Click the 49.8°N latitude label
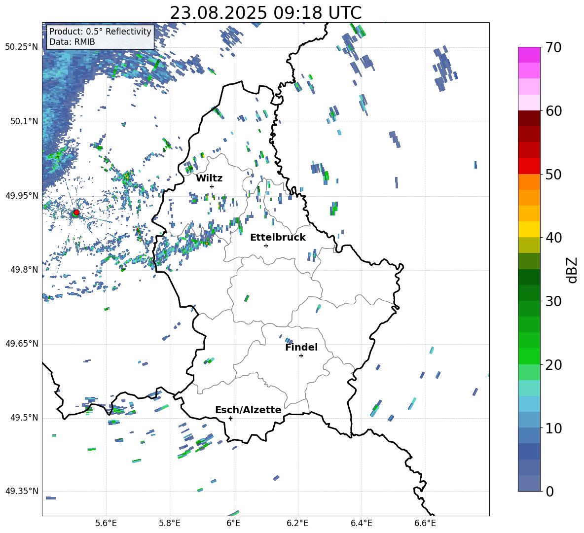 point(24,270)
